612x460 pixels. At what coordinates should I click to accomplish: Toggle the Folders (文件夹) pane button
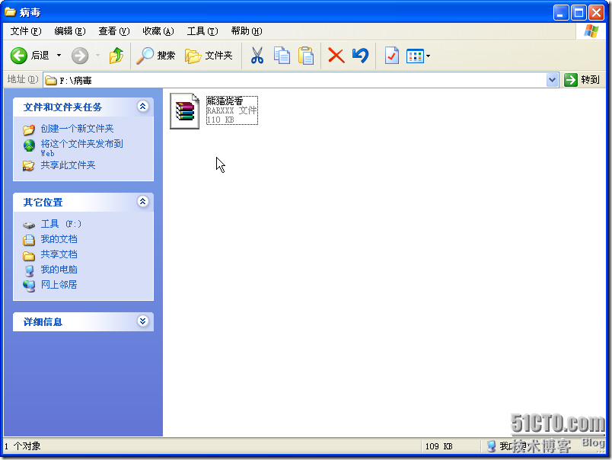[209, 56]
